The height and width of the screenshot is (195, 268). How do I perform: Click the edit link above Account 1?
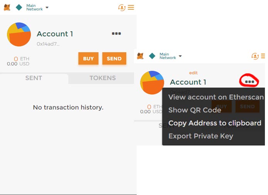point(193,73)
